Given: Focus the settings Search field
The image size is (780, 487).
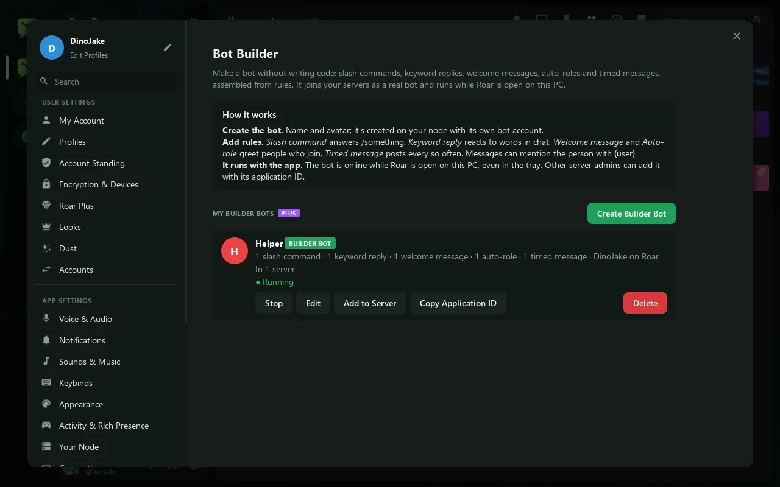Looking at the screenshot, I should [x=106, y=82].
